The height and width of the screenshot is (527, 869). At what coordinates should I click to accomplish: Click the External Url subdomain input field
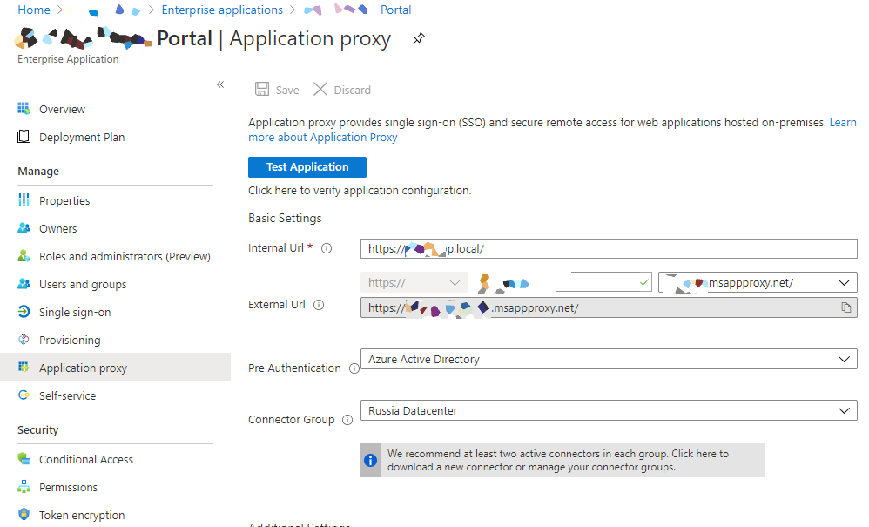562,282
